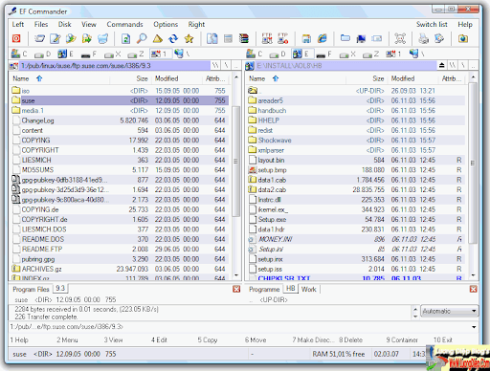Click the log window up stepper arrow
Screen dimensions: 490x371
pos(415,309)
